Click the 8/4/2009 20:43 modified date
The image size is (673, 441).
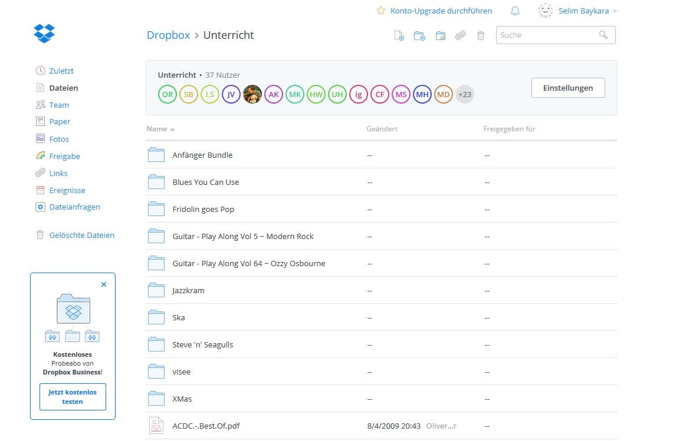393,426
